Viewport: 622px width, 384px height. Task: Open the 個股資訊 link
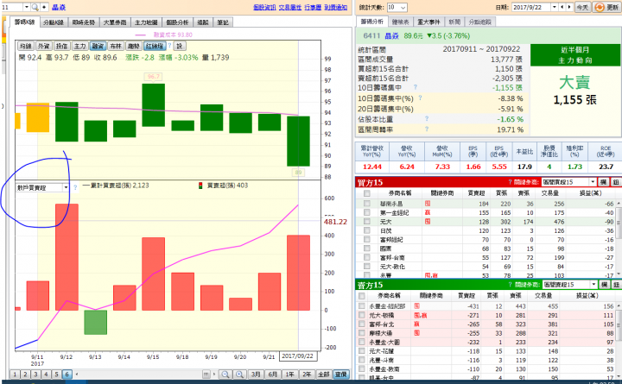264,7
